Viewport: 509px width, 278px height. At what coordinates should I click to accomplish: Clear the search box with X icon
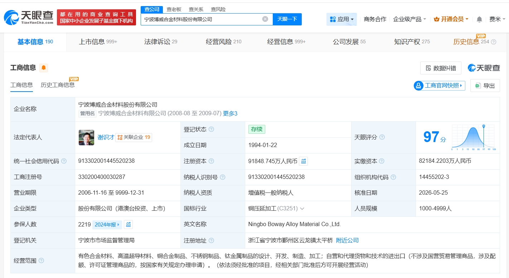pyautogui.click(x=265, y=19)
